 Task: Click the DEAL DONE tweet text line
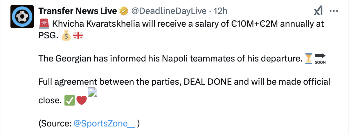tap(184, 82)
